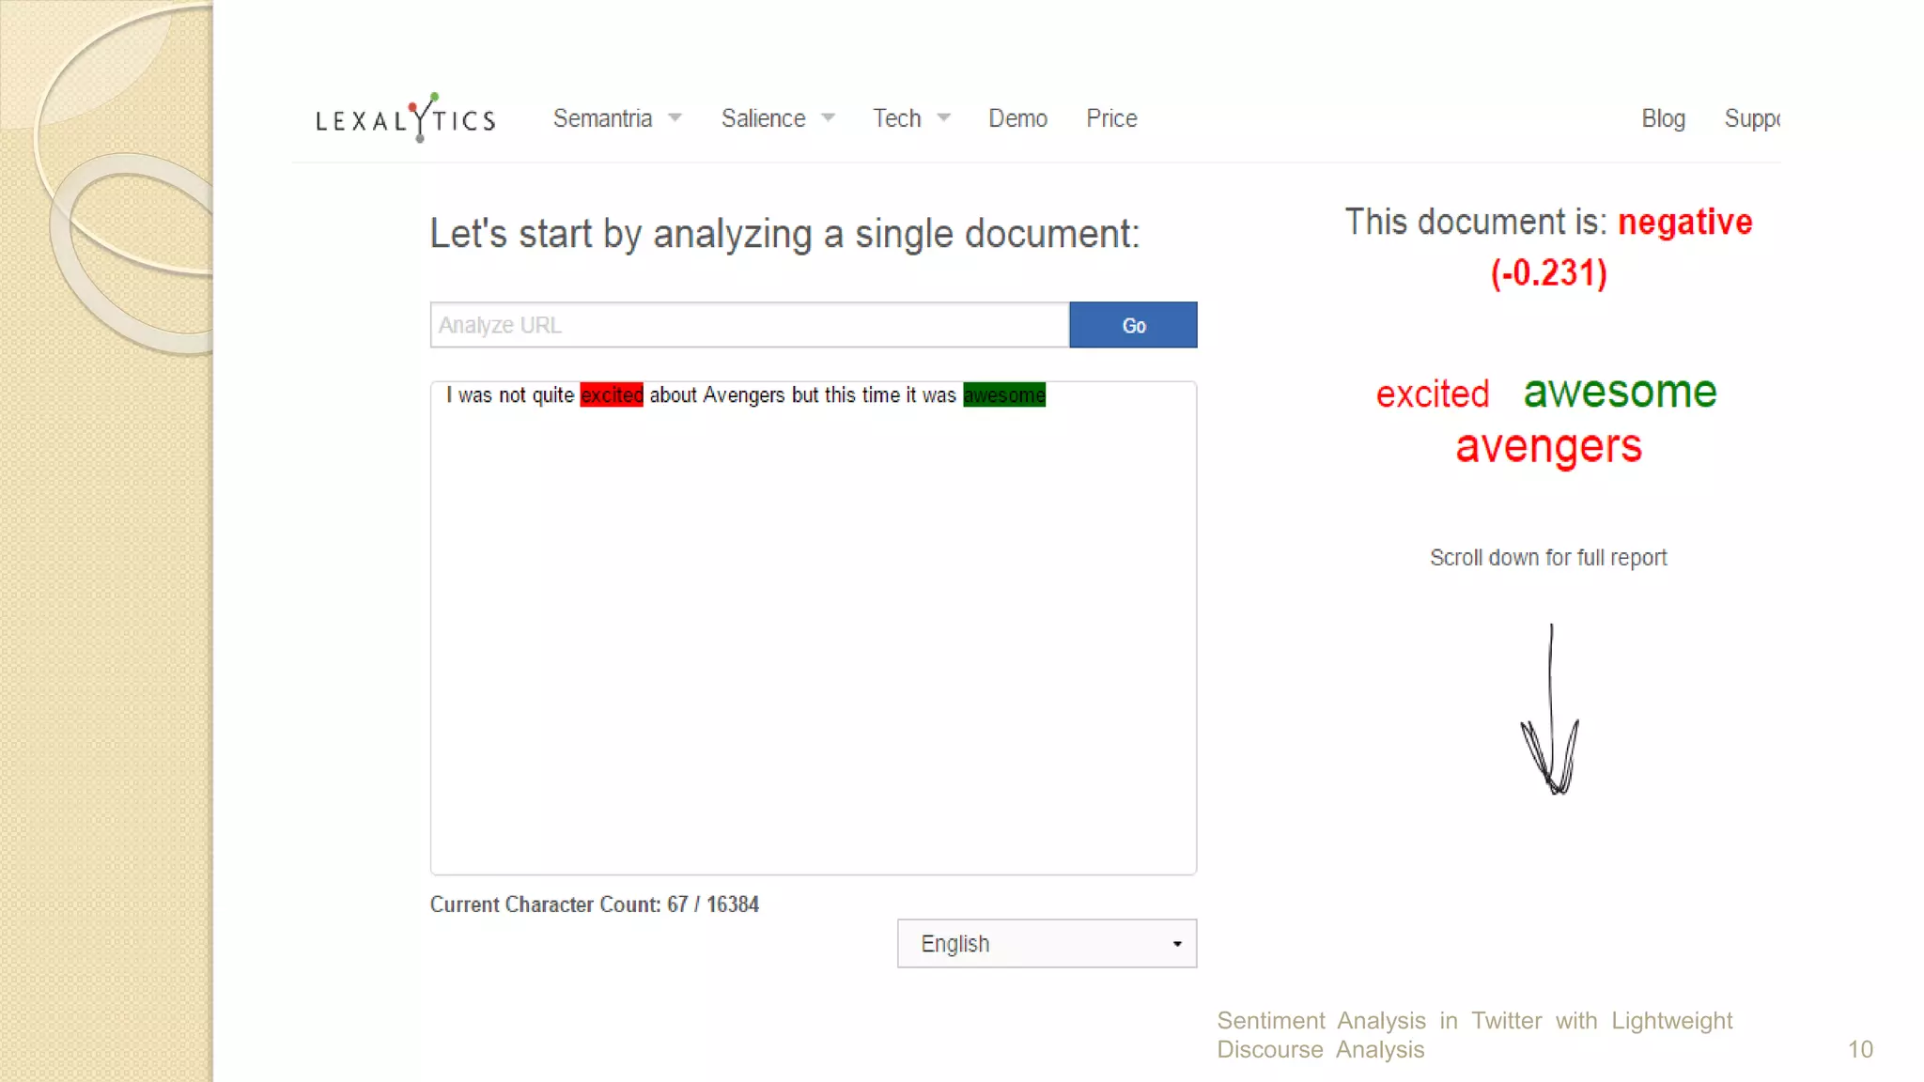This screenshot has width=1924, height=1082.
Task: Click the blue Go button
Action: (x=1133, y=325)
